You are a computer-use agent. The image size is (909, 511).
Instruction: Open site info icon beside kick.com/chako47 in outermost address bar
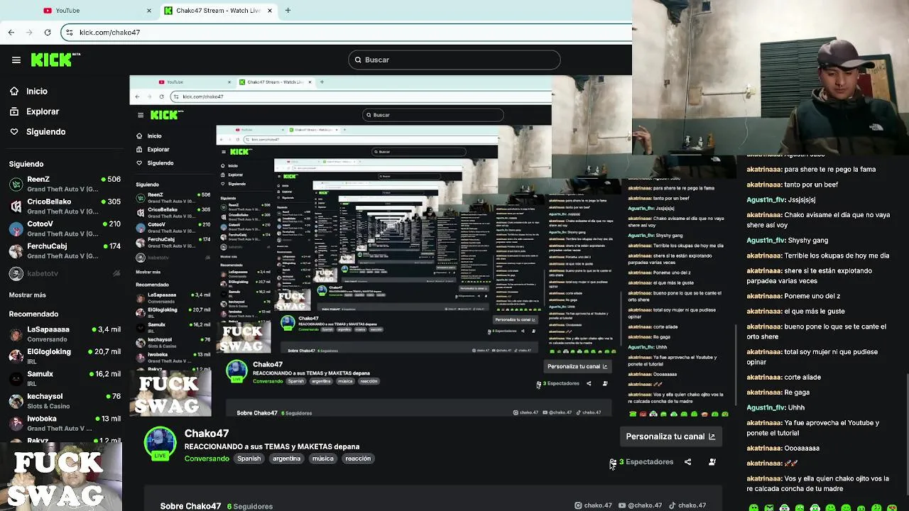(69, 32)
